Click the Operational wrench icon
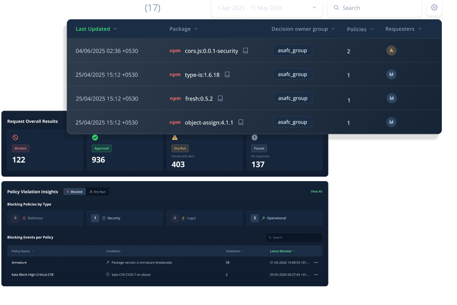 (x=263, y=218)
